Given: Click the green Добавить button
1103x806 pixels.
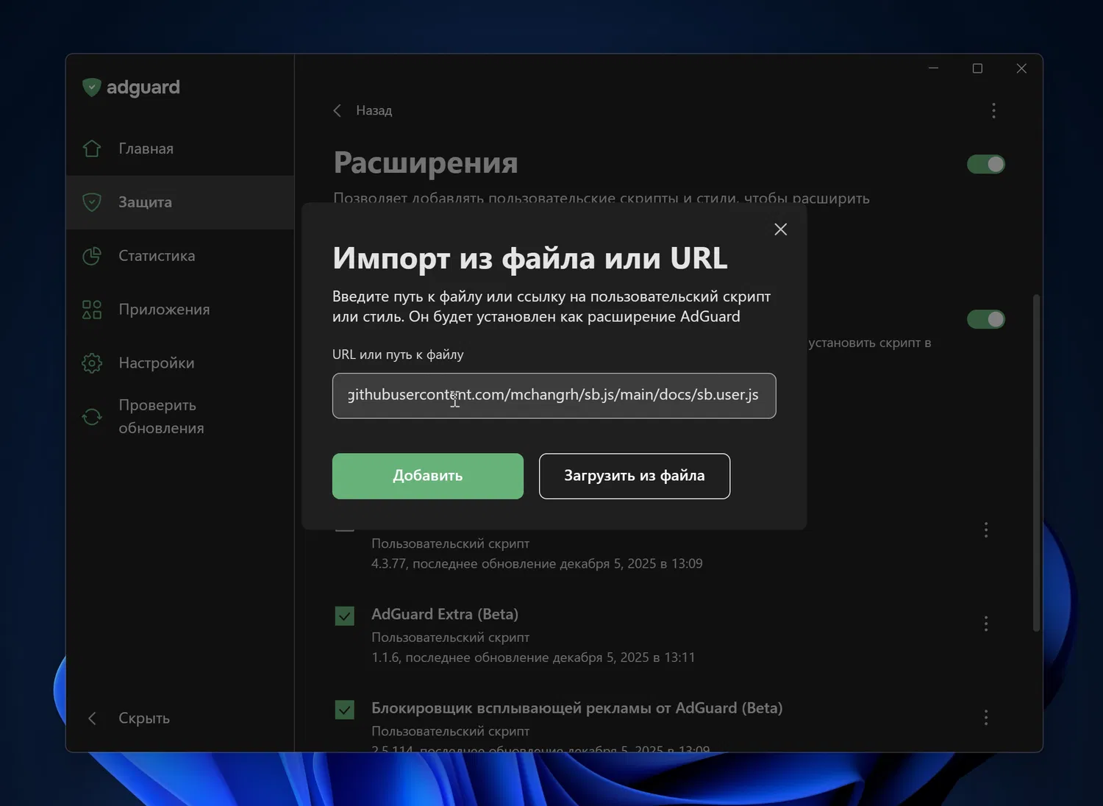Looking at the screenshot, I should [428, 476].
